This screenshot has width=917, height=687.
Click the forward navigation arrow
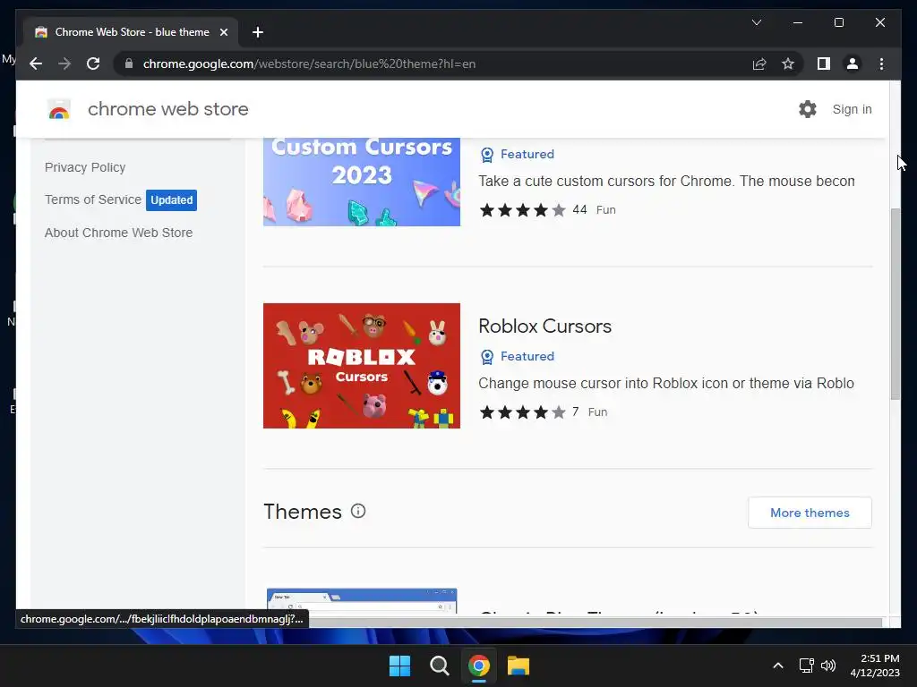(64, 64)
